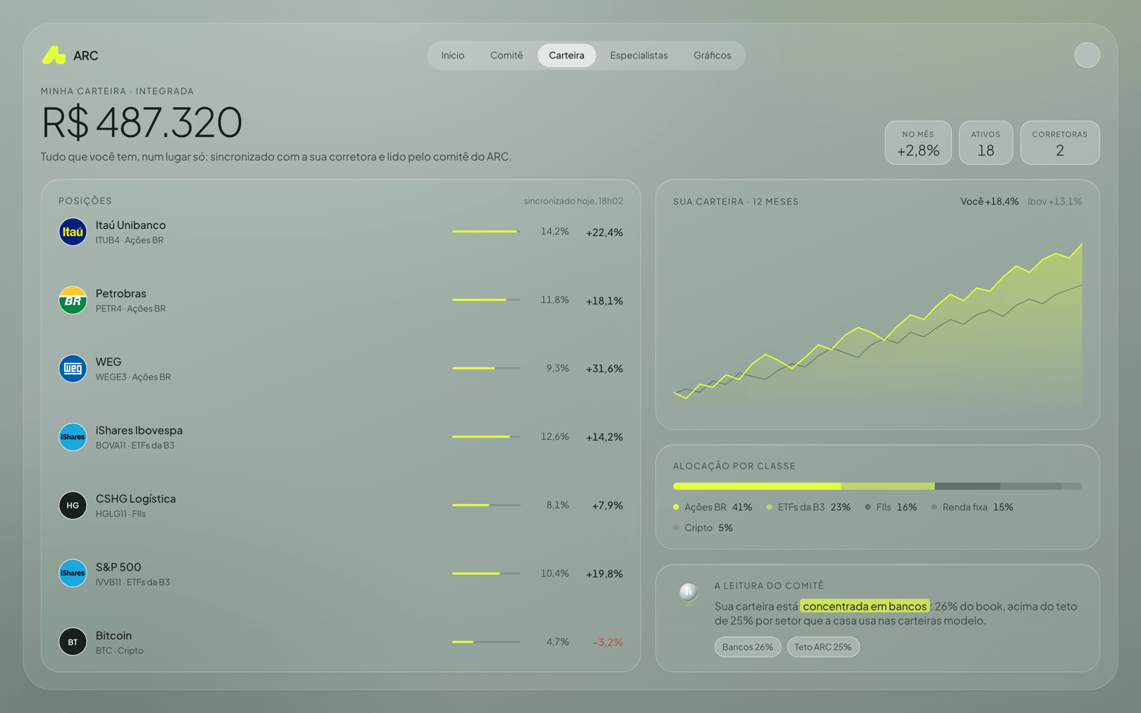Click the iShares Ibovespa position name
This screenshot has height=713, width=1141.
(x=139, y=431)
